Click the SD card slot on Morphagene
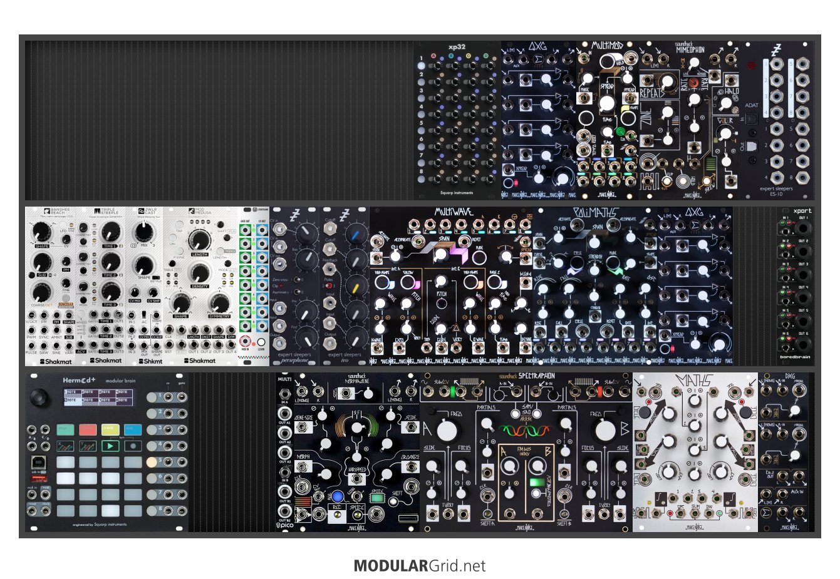Viewport: 840px width, 579px height. pyautogui.click(x=407, y=518)
